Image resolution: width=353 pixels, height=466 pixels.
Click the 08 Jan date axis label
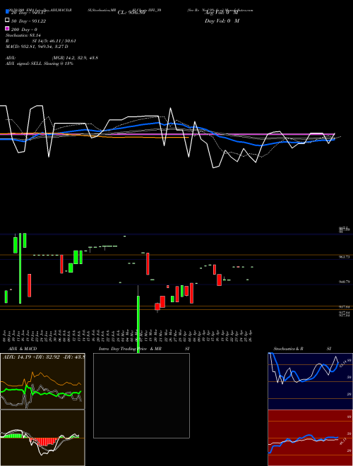(x=6, y=335)
